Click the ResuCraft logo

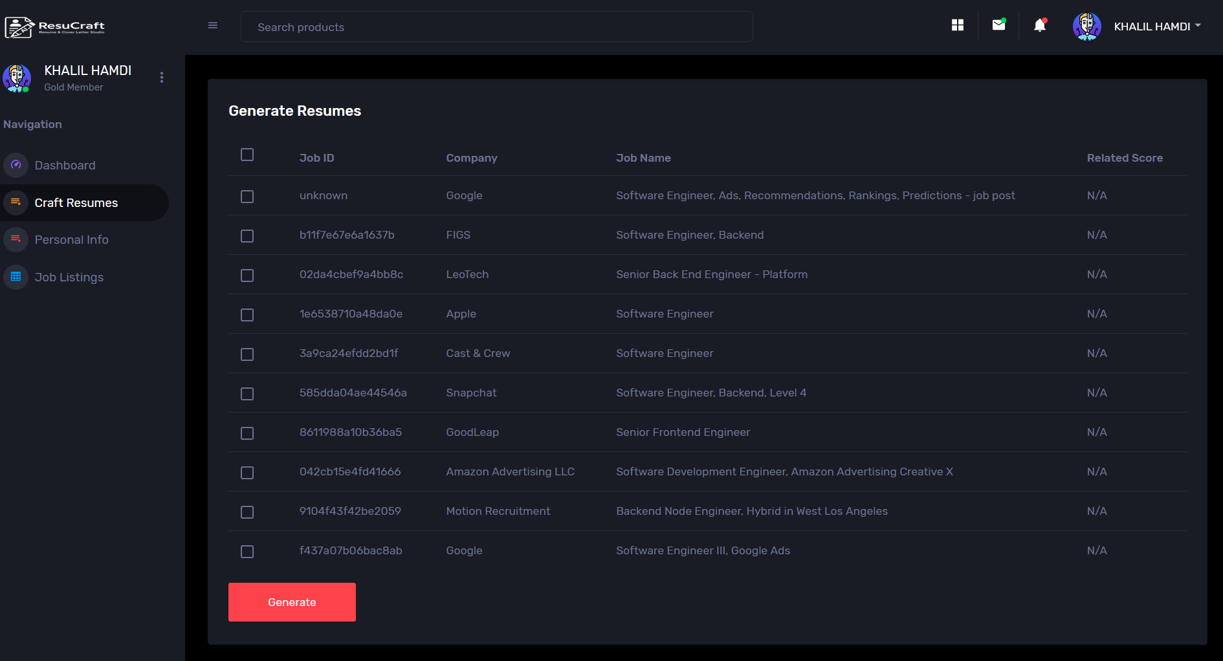[55, 27]
